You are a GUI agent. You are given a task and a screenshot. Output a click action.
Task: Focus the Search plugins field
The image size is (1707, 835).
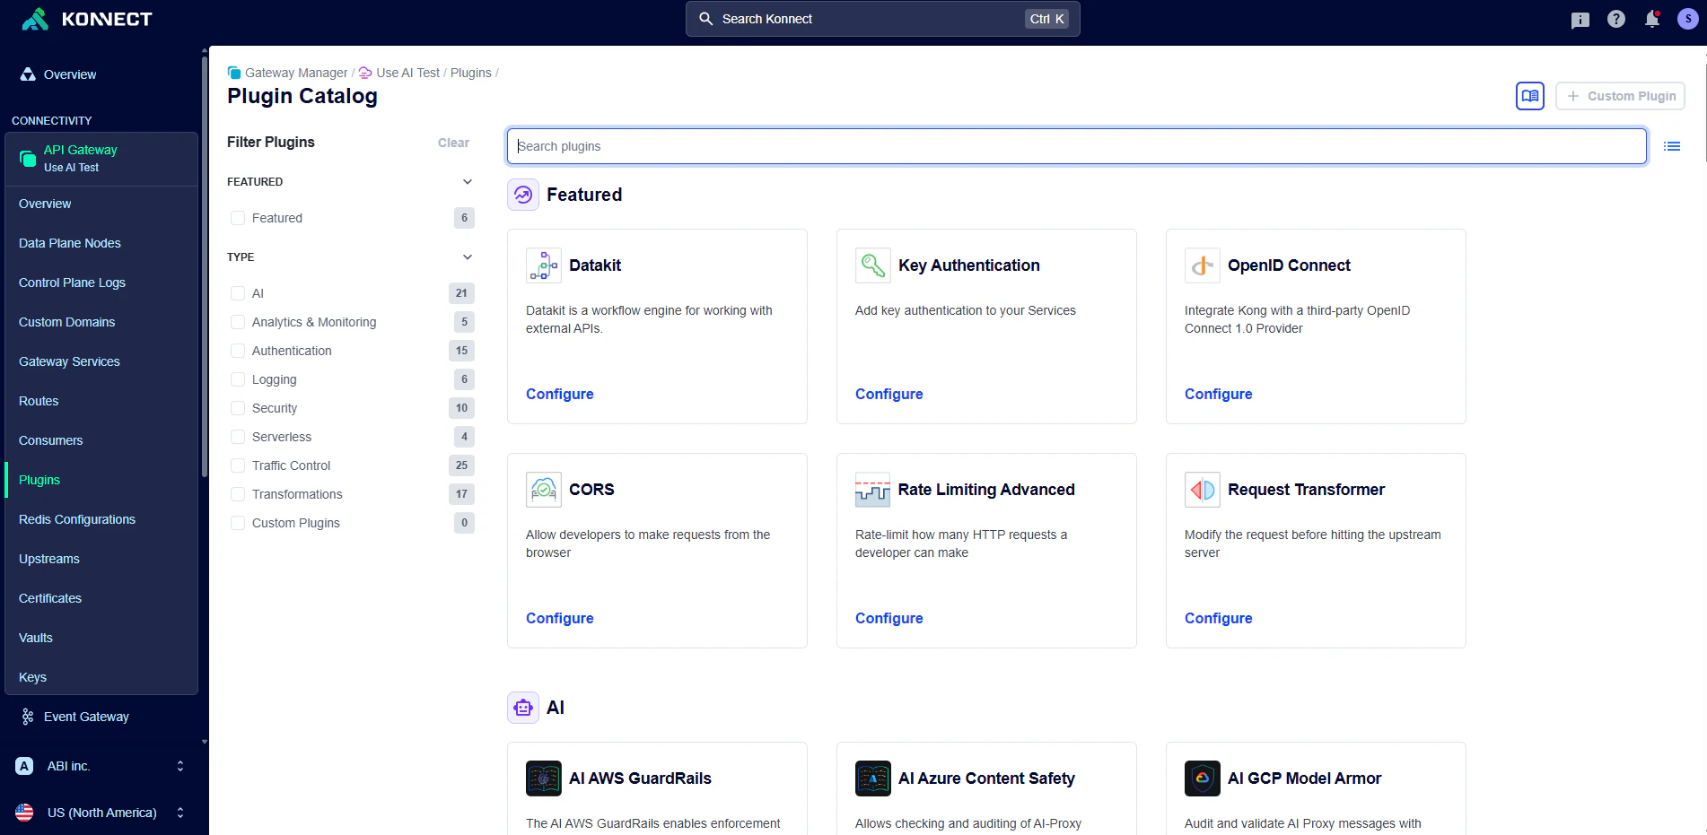pos(1077,146)
